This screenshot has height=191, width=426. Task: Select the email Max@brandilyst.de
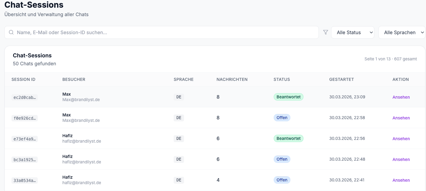coord(81,99)
